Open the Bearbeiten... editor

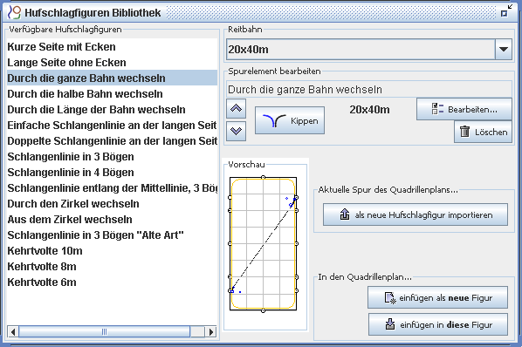(464, 109)
